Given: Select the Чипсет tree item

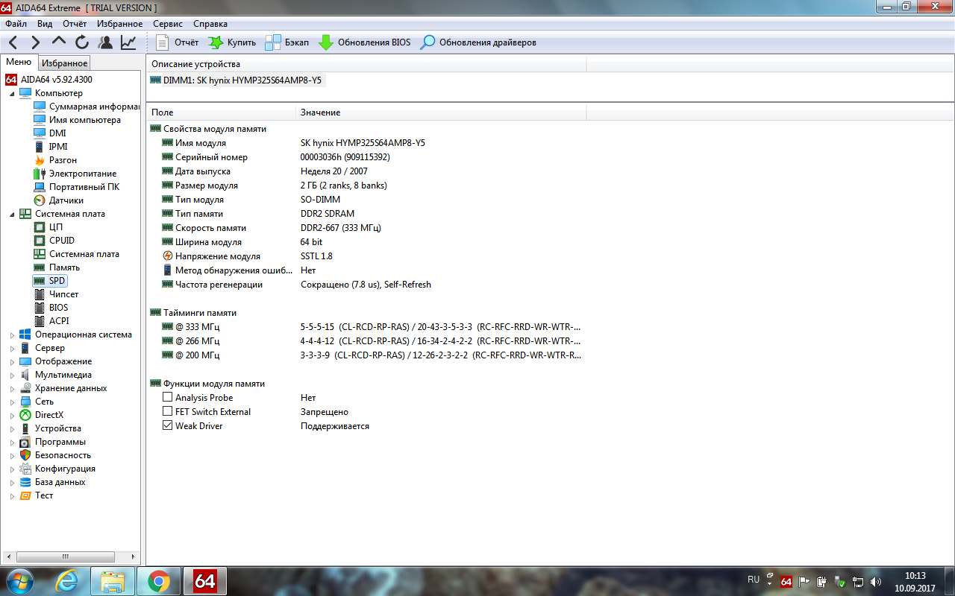Looking at the screenshot, I should [57, 294].
